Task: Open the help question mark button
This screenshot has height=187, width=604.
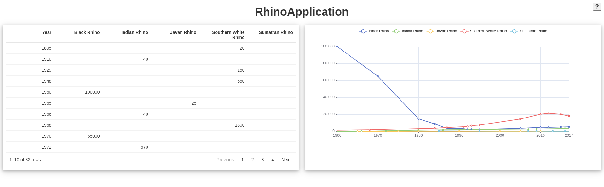Action: pos(597,7)
